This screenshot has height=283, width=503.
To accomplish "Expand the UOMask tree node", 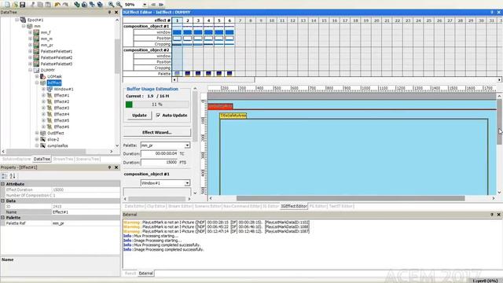I will click(37, 76).
